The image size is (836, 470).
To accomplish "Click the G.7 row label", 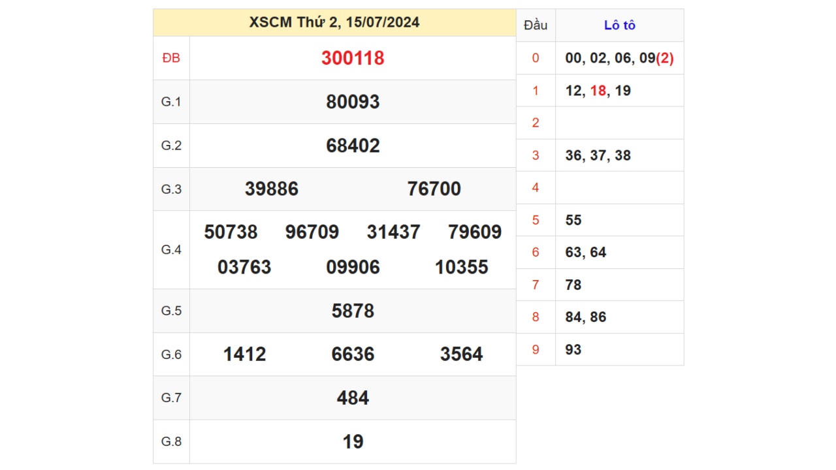I will coord(171,398).
